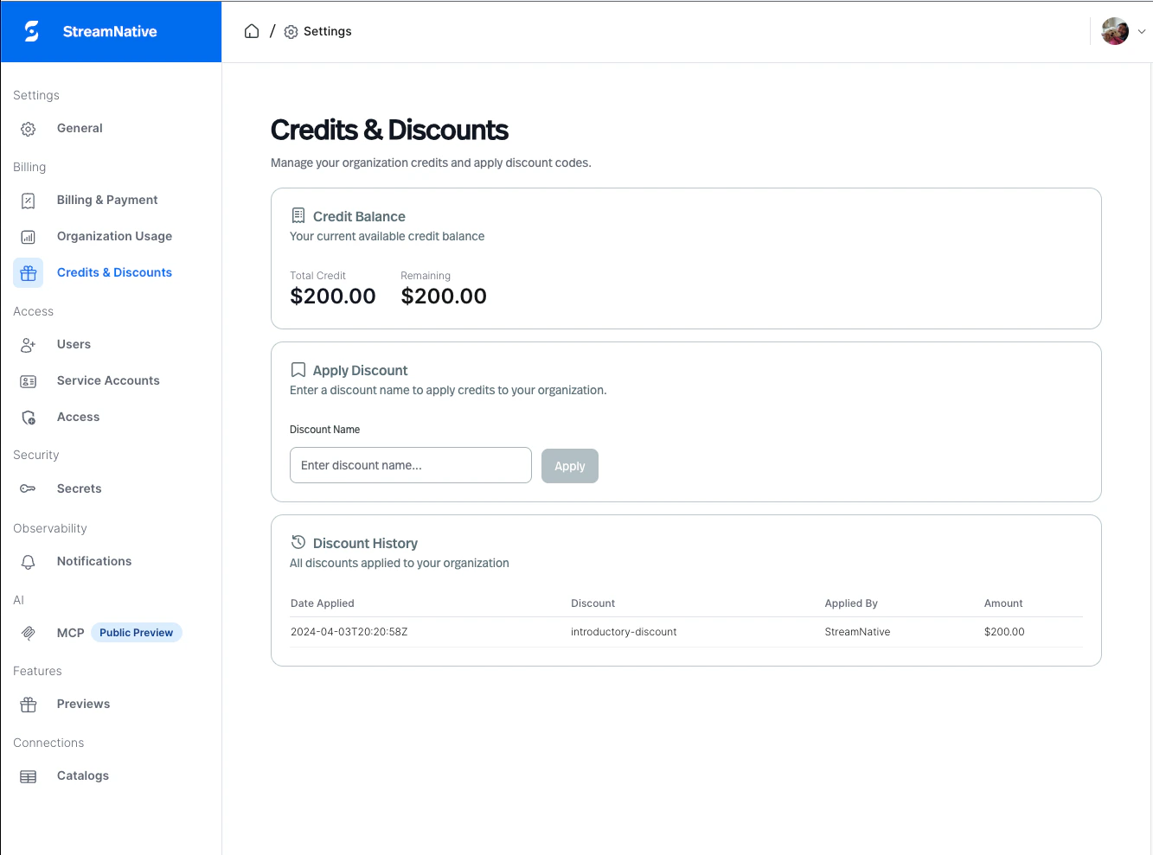Click the Users icon under Access
Viewport: 1153px width, 855px height.
28,344
